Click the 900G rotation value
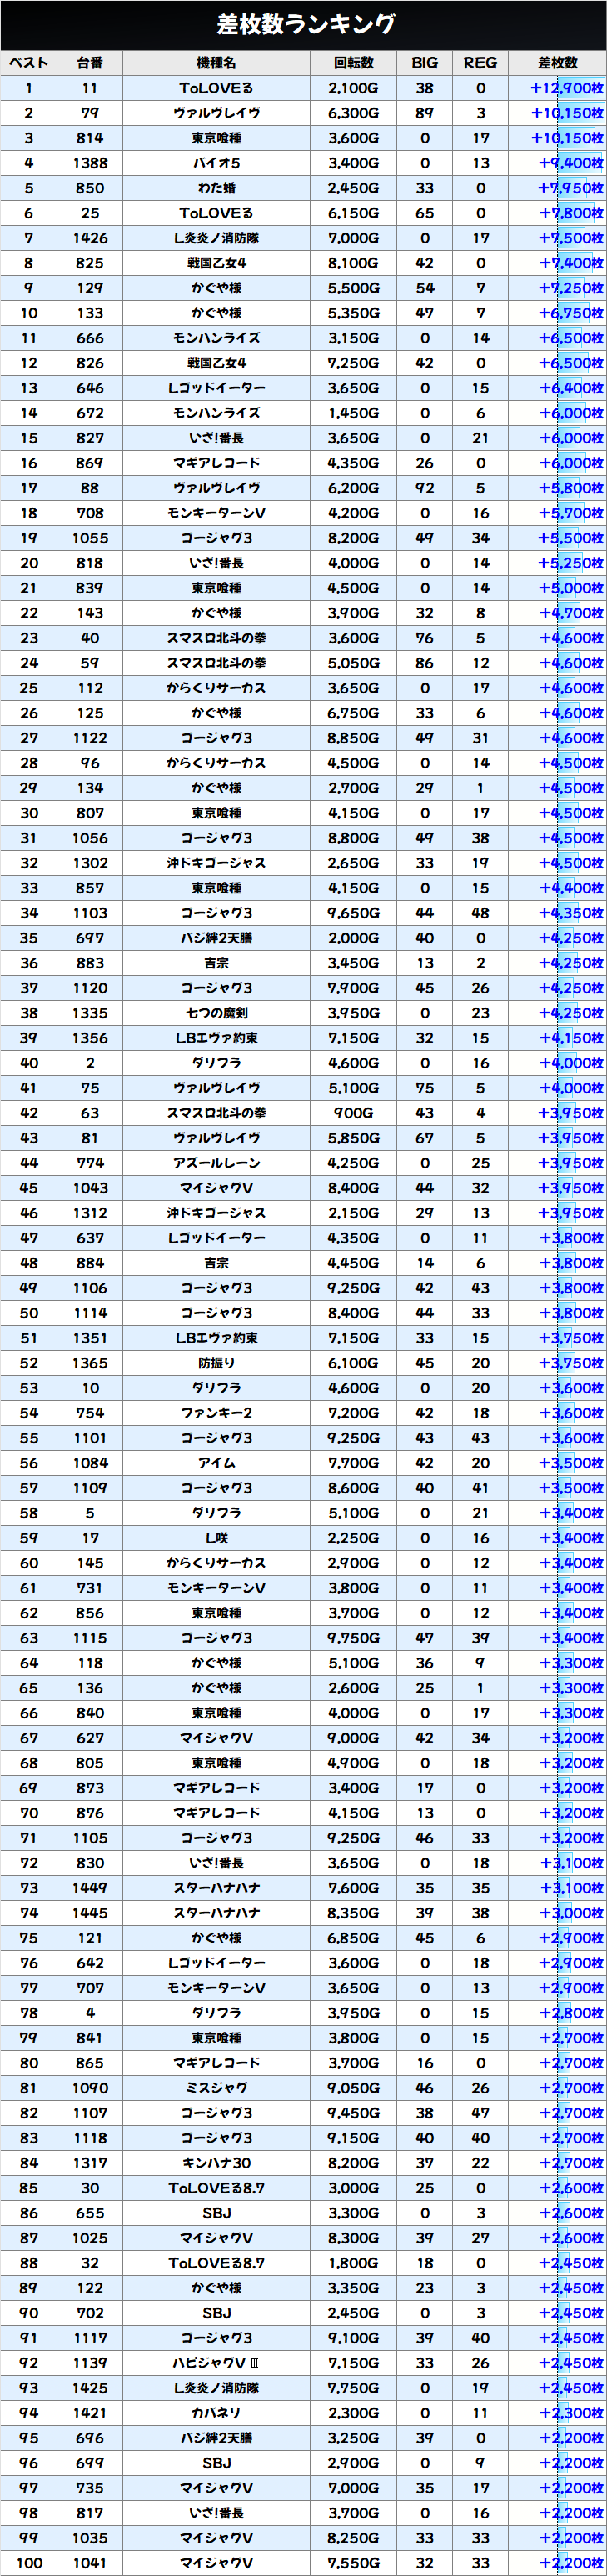The image size is (607, 2576). (x=353, y=1113)
